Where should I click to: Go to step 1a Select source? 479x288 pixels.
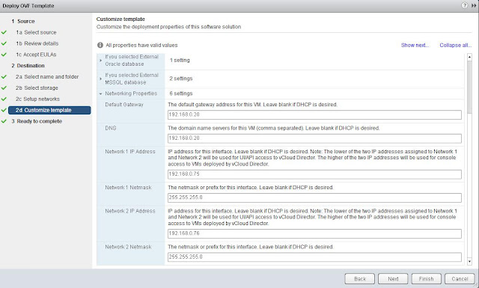[36, 32]
